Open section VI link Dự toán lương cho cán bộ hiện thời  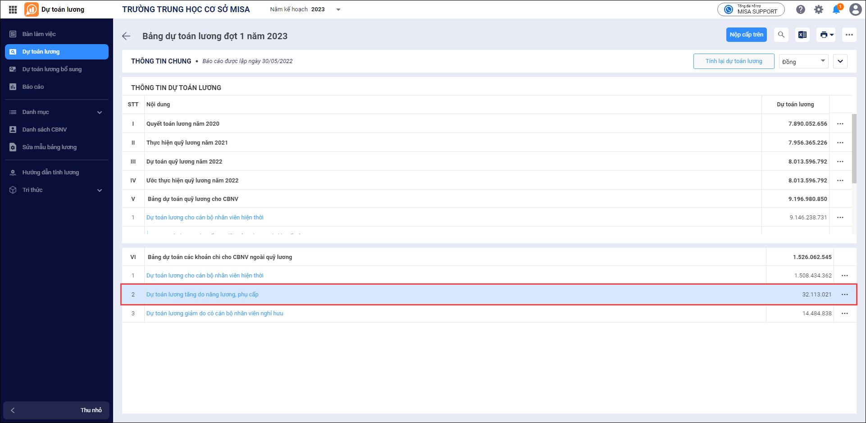205,276
